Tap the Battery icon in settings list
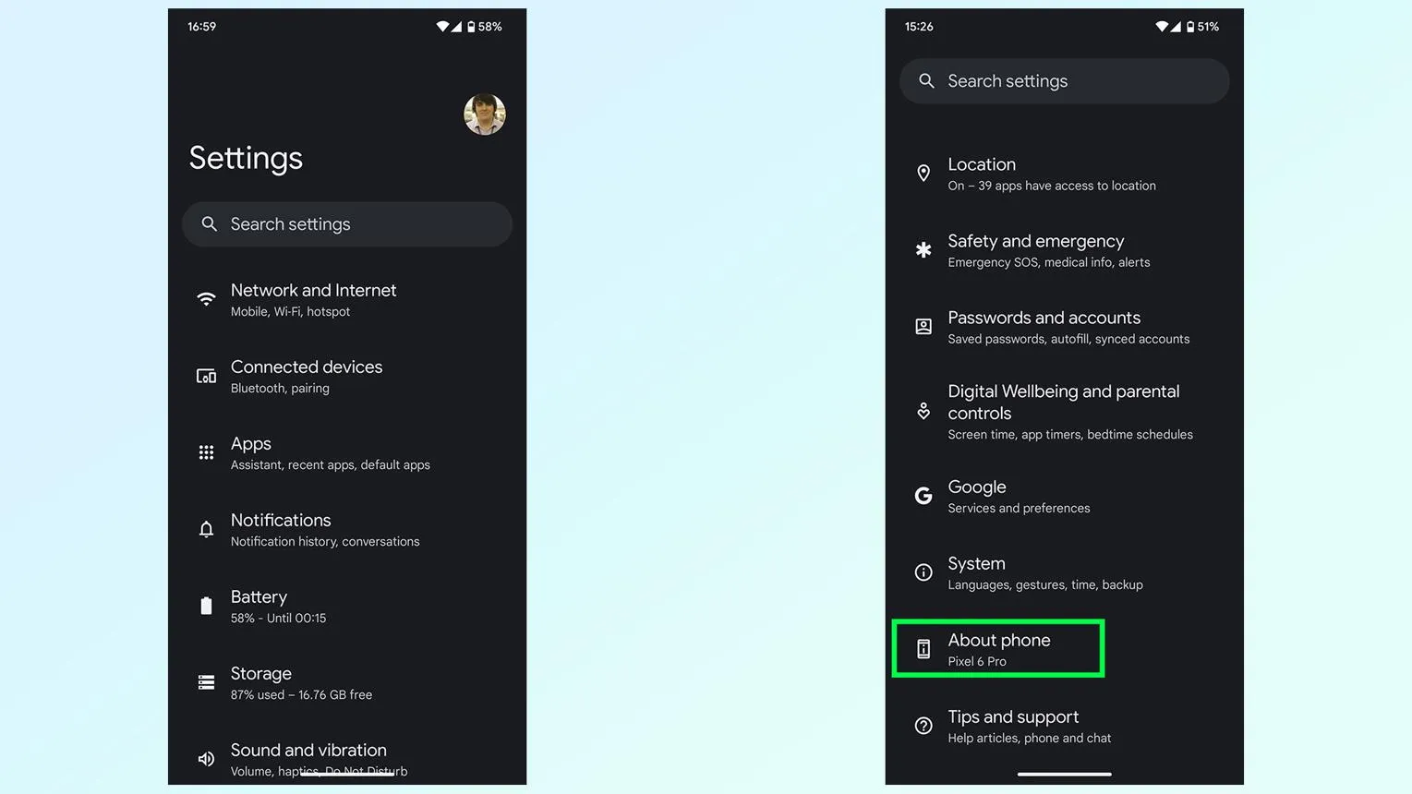 click(x=206, y=606)
